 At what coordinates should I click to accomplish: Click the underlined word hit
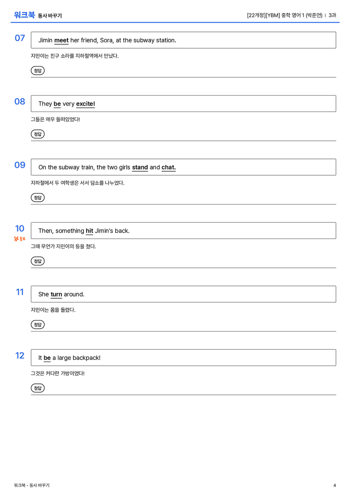tap(89, 231)
